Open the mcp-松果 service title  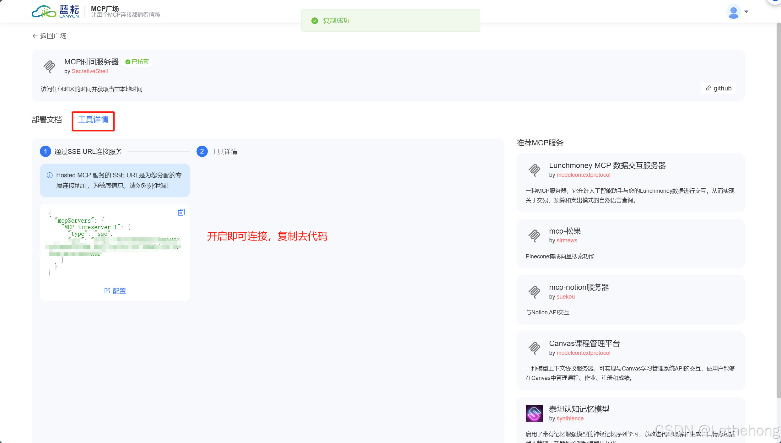click(565, 231)
